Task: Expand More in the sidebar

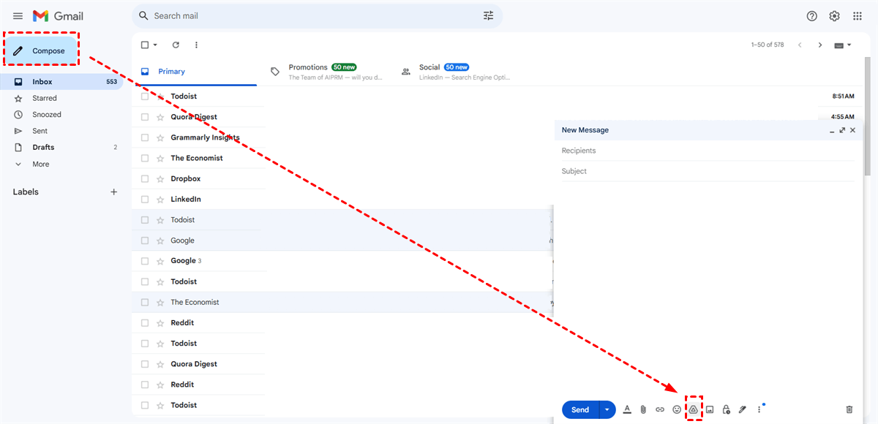Action: point(41,164)
